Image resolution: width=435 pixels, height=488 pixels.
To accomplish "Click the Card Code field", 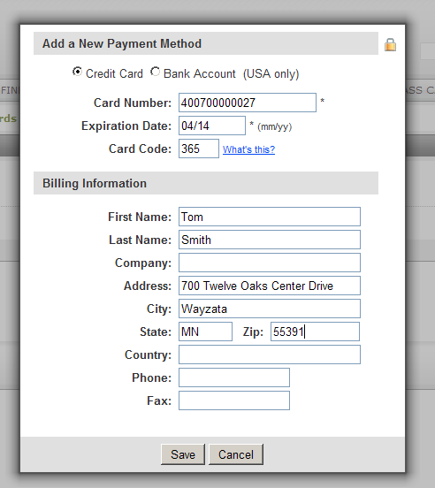I will pyautogui.click(x=199, y=149).
